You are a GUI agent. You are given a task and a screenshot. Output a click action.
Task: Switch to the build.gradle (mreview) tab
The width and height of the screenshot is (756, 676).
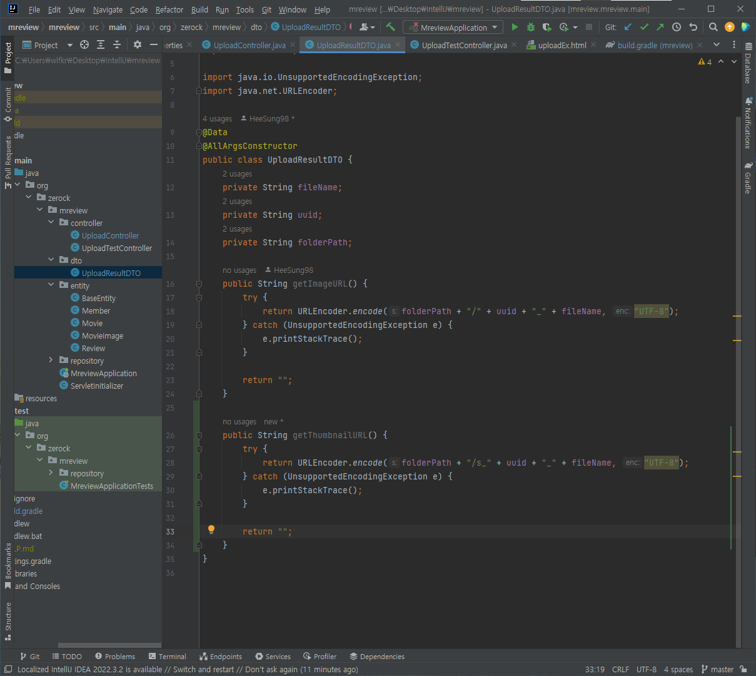pos(654,45)
